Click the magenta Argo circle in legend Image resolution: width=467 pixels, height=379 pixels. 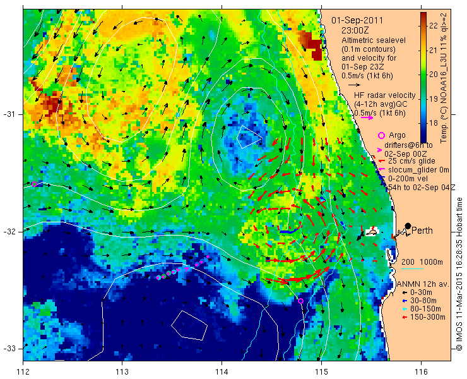click(381, 135)
